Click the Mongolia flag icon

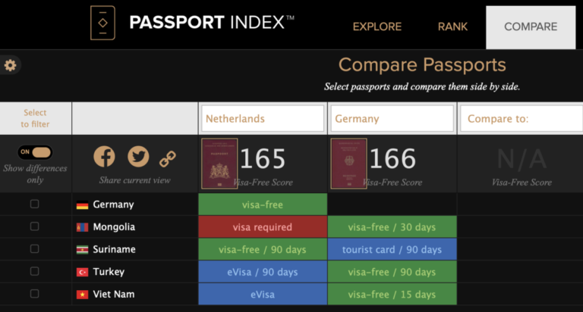click(82, 227)
